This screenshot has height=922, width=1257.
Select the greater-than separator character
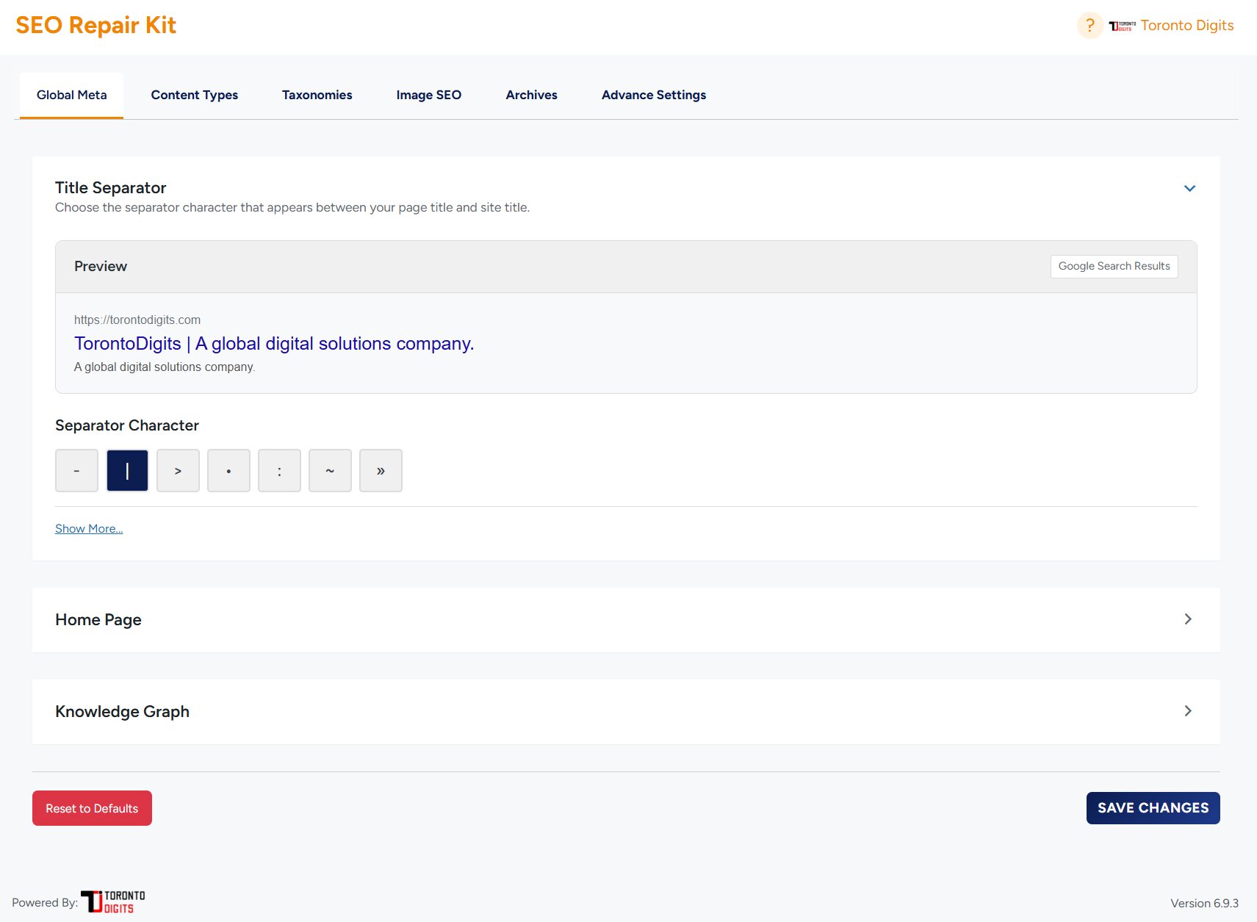click(178, 470)
